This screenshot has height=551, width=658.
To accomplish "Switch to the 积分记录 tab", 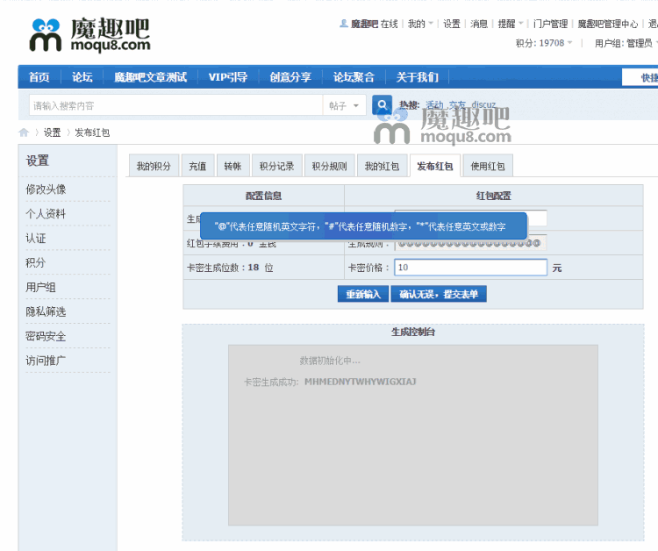I will (x=276, y=166).
